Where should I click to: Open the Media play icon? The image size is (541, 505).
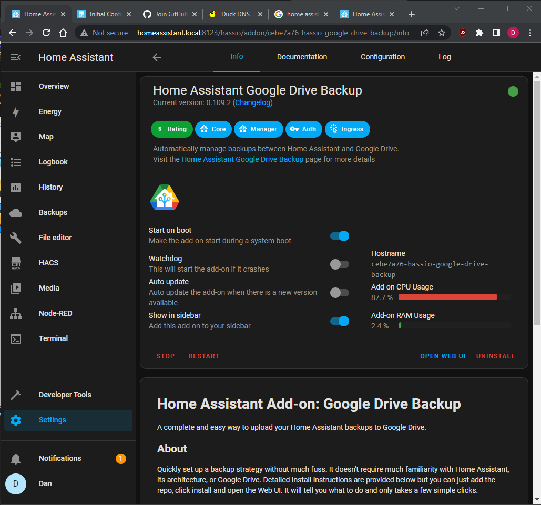(x=16, y=288)
